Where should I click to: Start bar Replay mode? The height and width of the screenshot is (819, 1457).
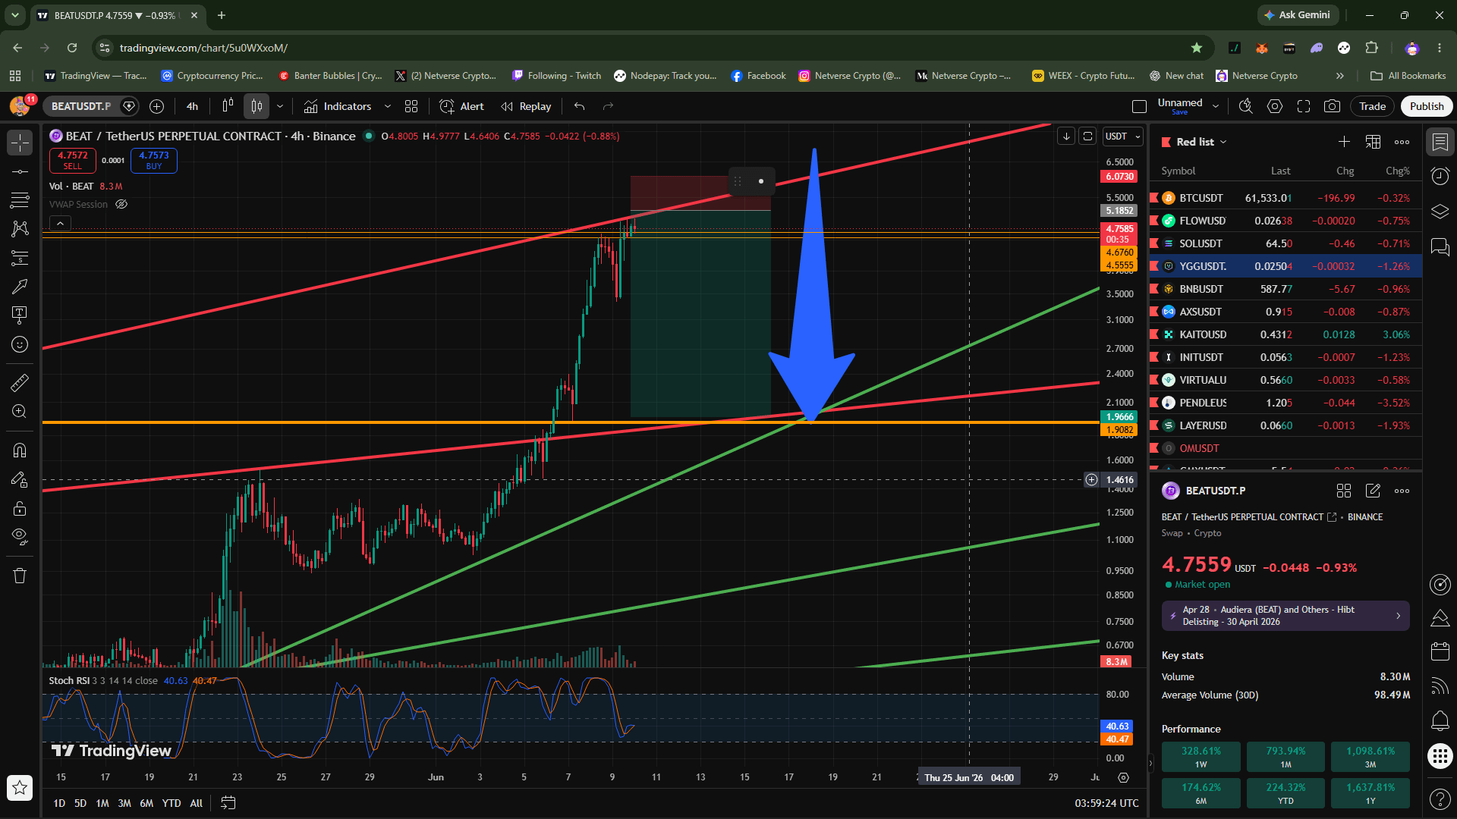pyautogui.click(x=526, y=106)
